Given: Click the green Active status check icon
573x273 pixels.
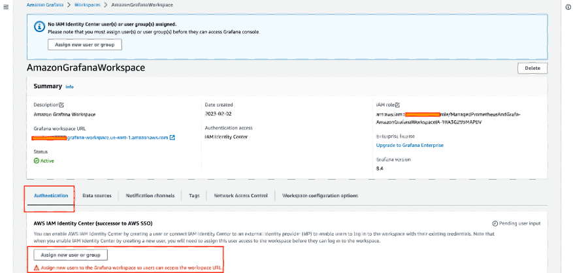Looking at the screenshot, I should click(36, 161).
